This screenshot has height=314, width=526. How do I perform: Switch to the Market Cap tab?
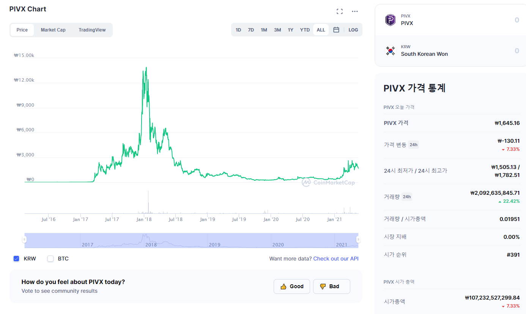coord(53,30)
